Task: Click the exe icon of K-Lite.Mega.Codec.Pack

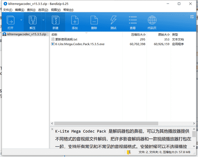Action: point(53,44)
